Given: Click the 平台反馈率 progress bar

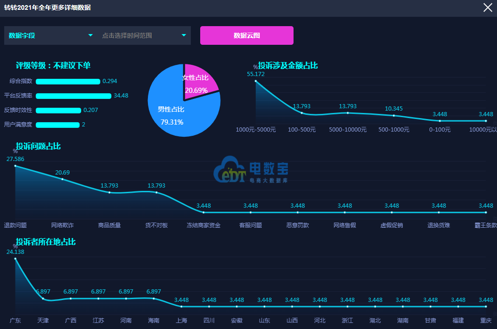Looking at the screenshot, I should click(73, 96).
